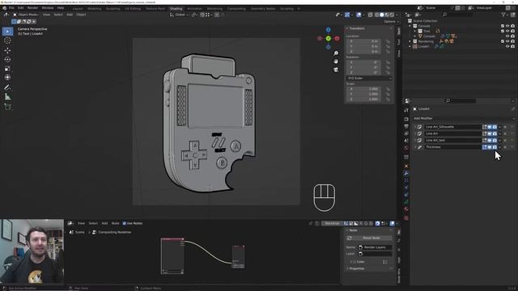Viewport: 518px width, 291px height.
Task: Toggle Use Nodes checkbox in compositor
Action: coord(124,223)
